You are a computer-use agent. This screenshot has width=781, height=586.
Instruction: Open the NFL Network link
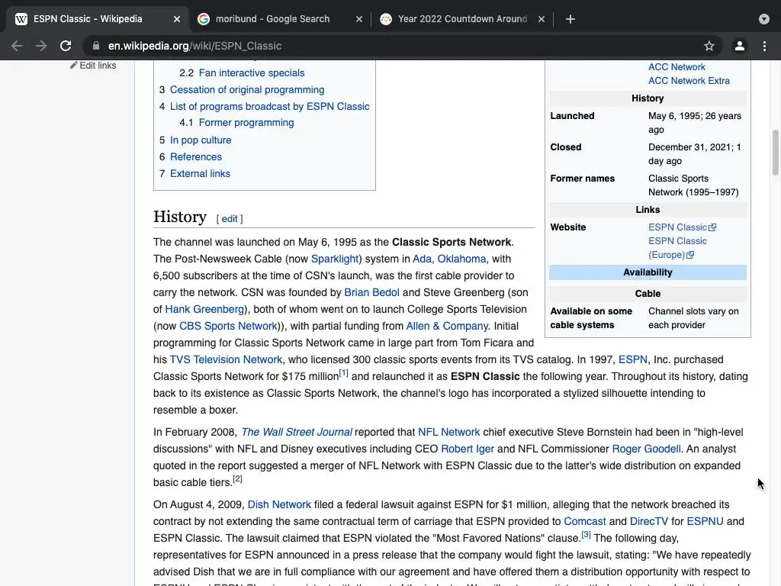coord(448,432)
